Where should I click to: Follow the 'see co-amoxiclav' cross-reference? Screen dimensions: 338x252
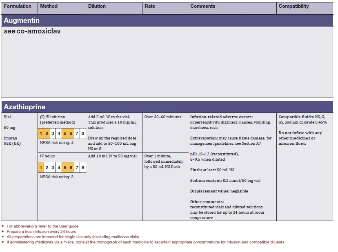tap(32, 31)
